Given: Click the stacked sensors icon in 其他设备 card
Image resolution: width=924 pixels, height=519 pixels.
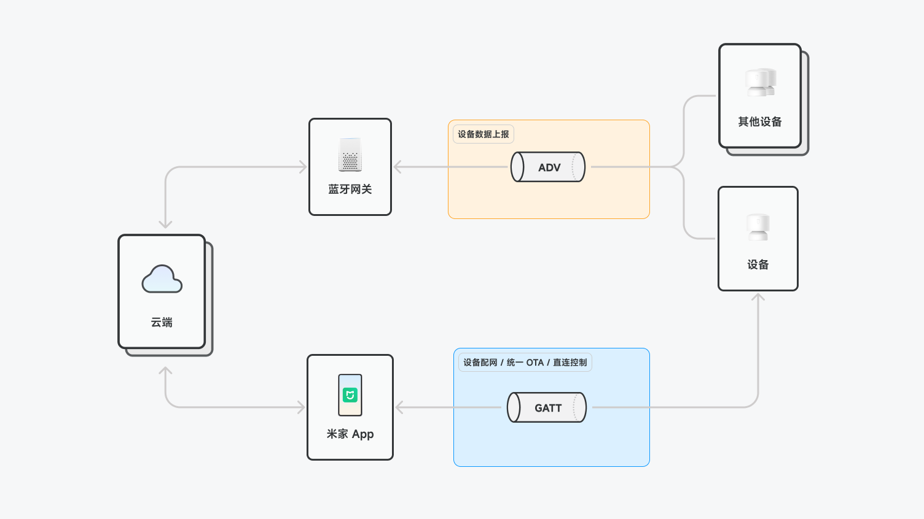Looking at the screenshot, I should (x=761, y=82).
